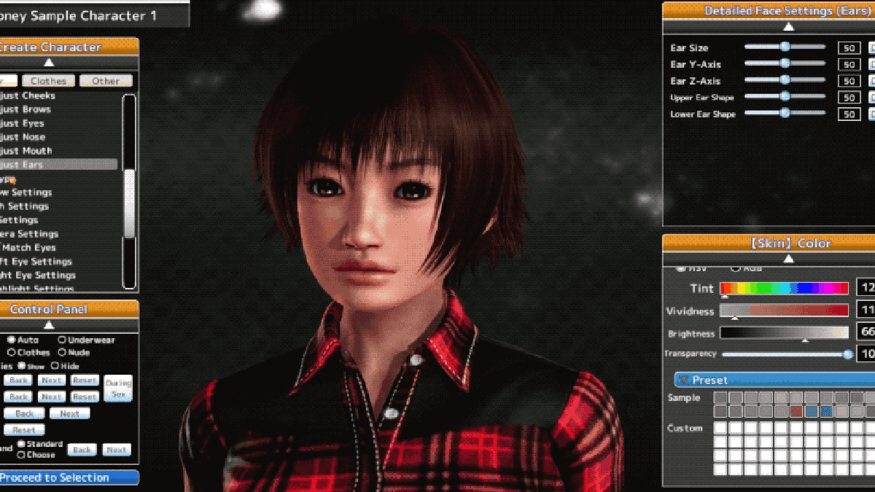The image size is (875, 492).
Task: Click the Vividness color bar
Action: pos(785,311)
